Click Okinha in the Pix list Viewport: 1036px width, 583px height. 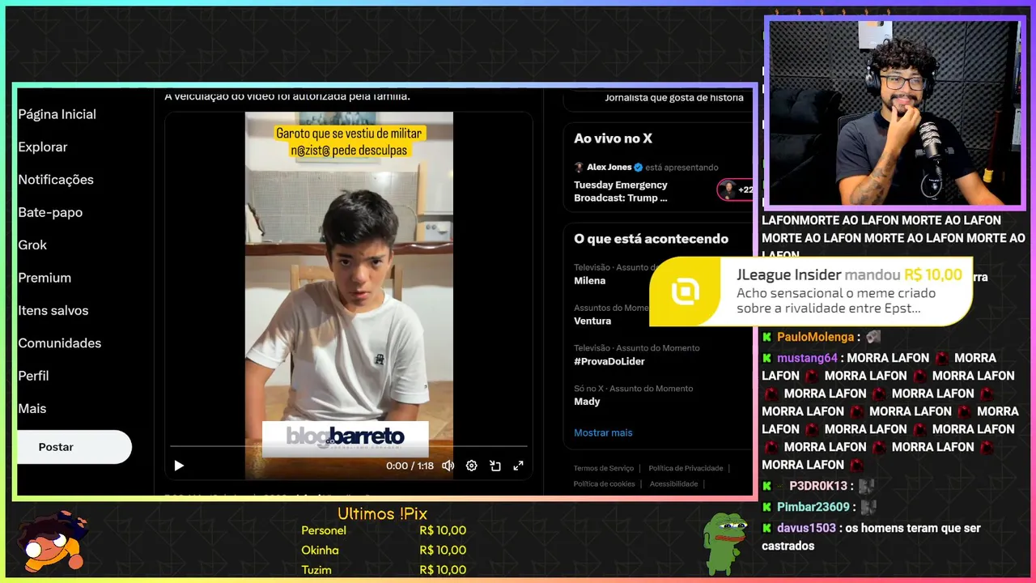pyautogui.click(x=320, y=550)
